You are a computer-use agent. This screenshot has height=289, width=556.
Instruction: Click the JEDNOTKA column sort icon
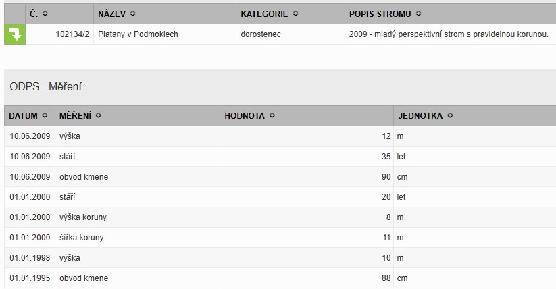click(450, 116)
